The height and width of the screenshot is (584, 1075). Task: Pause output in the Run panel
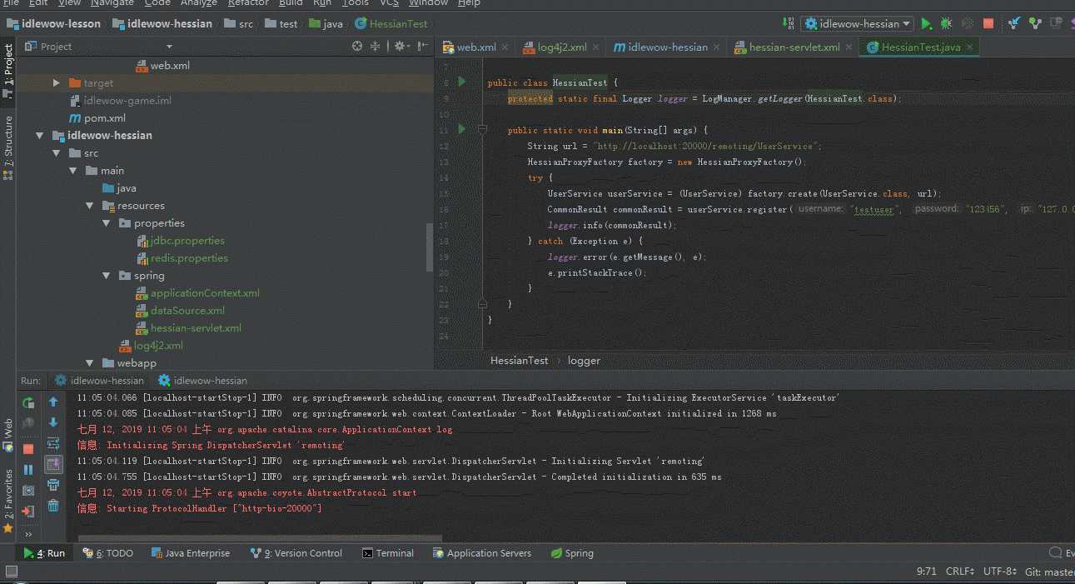28,470
